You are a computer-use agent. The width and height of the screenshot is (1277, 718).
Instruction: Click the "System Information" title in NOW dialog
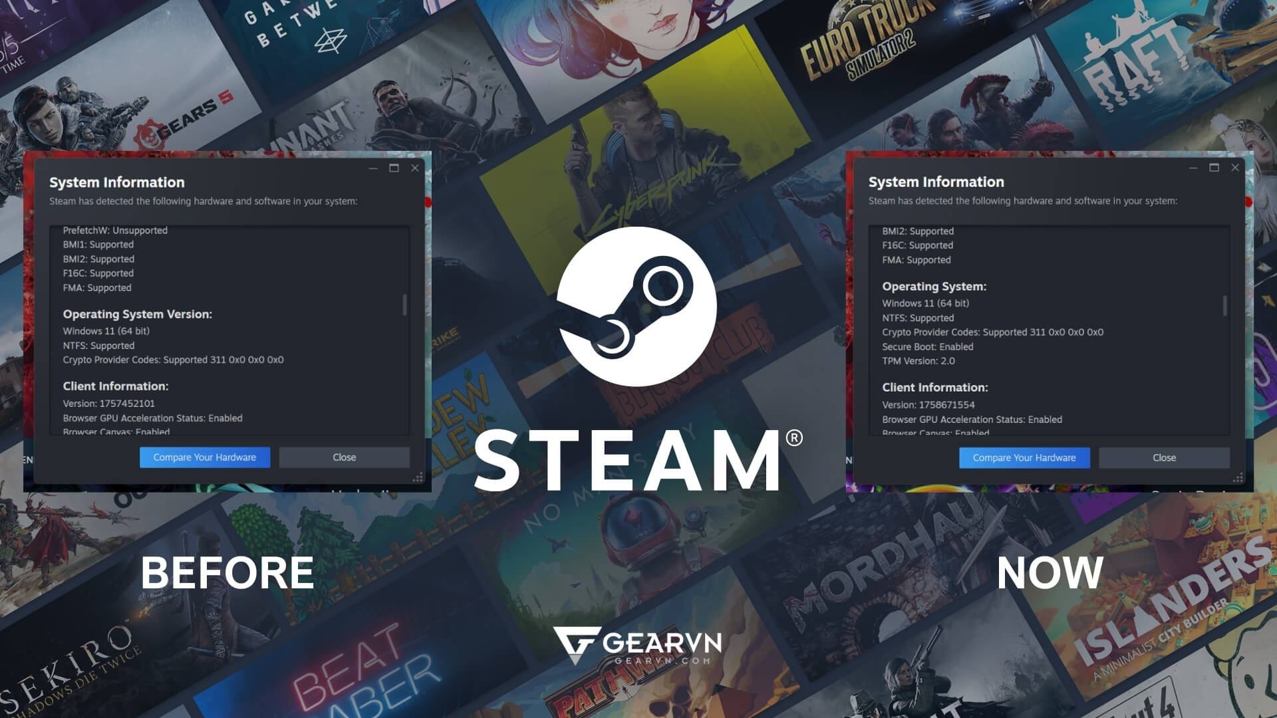click(x=936, y=182)
